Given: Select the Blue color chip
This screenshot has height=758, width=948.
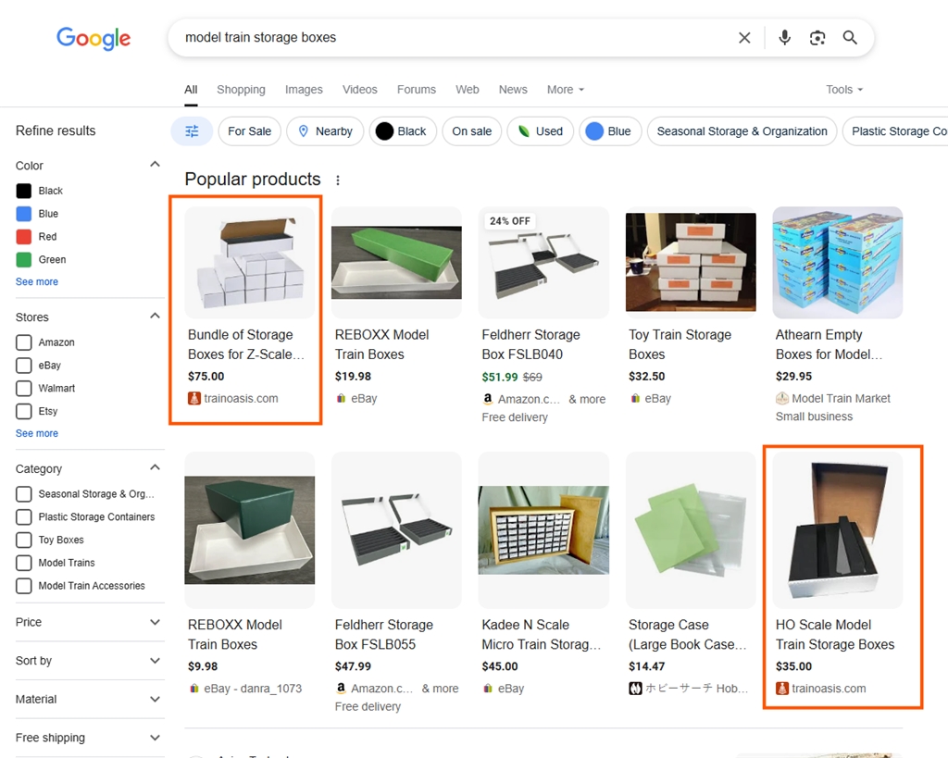Looking at the screenshot, I should tap(610, 131).
